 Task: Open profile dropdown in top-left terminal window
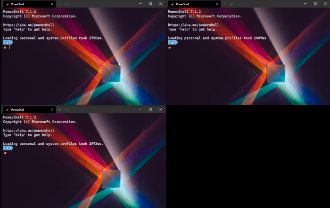67,4
